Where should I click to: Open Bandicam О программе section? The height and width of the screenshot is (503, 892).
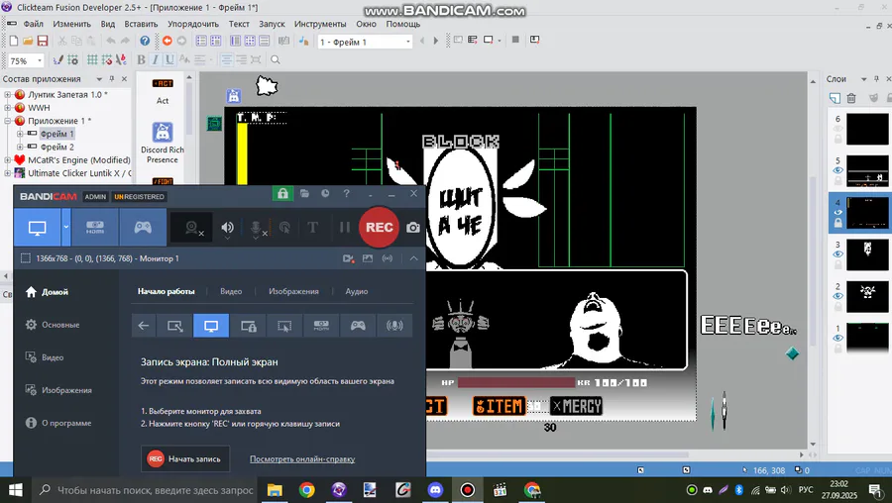pos(58,423)
